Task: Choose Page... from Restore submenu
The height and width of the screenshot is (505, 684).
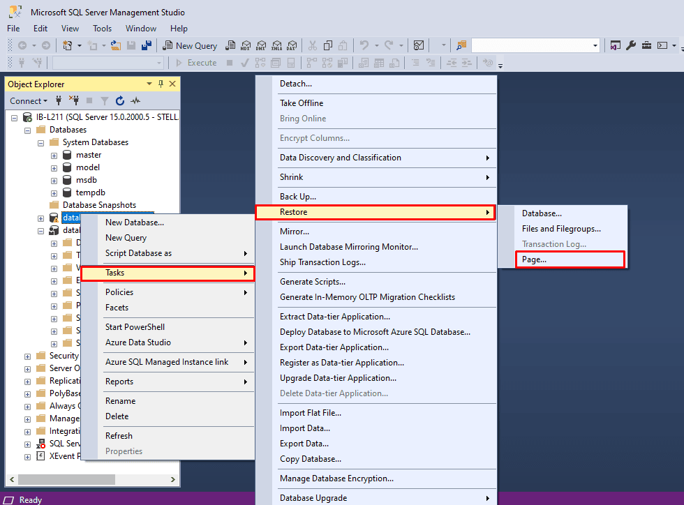Action: point(570,259)
